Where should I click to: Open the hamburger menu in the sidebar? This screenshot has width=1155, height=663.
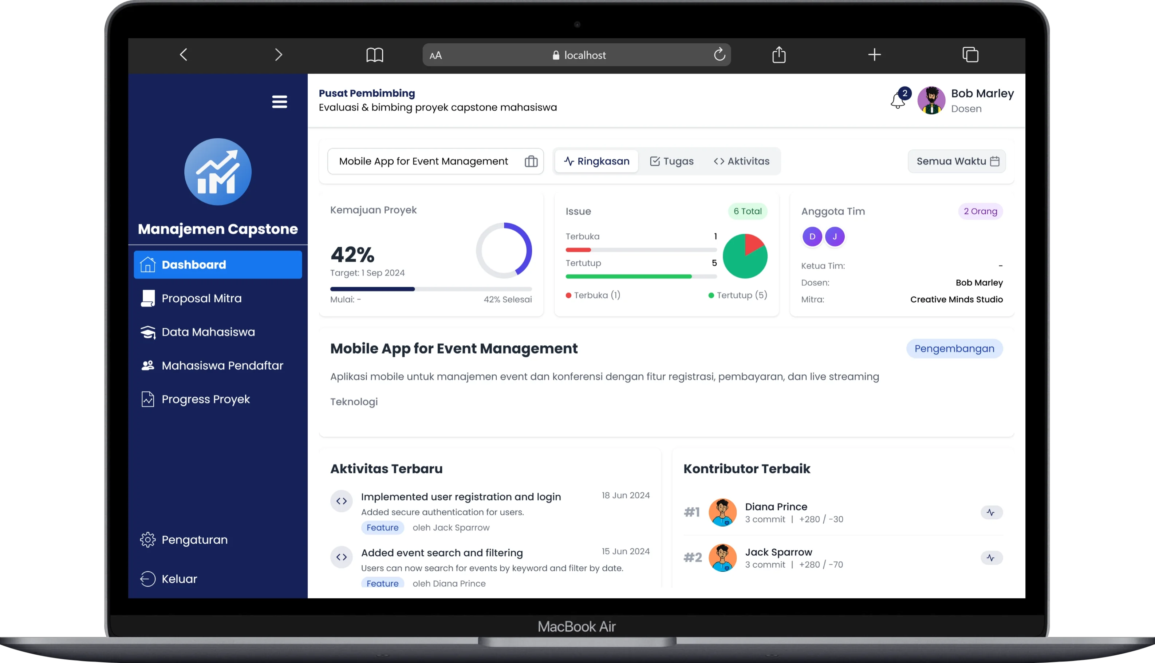279,102
